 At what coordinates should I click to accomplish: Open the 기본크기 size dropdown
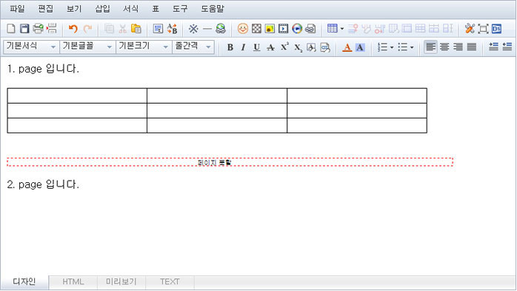pyautogui.click(x=144, y=47)
